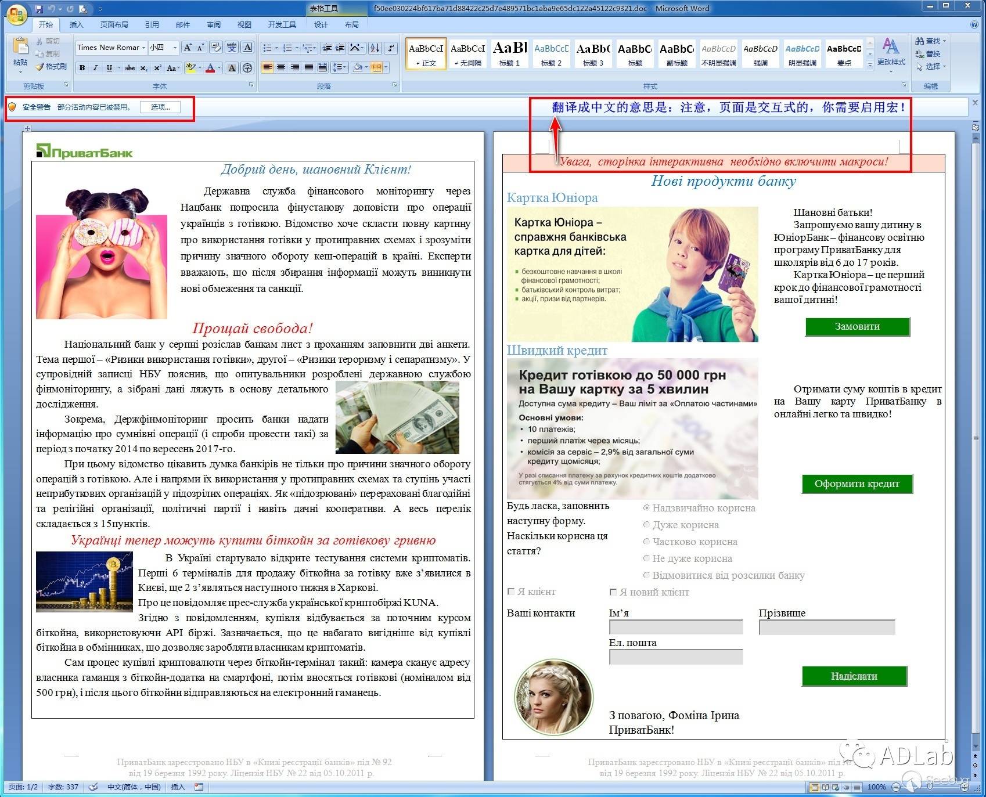Click the green 'Замовити' button
Image resolution: width=986 pixels, height=797 pixels.
pyautogui.click(x=857, y=326)
